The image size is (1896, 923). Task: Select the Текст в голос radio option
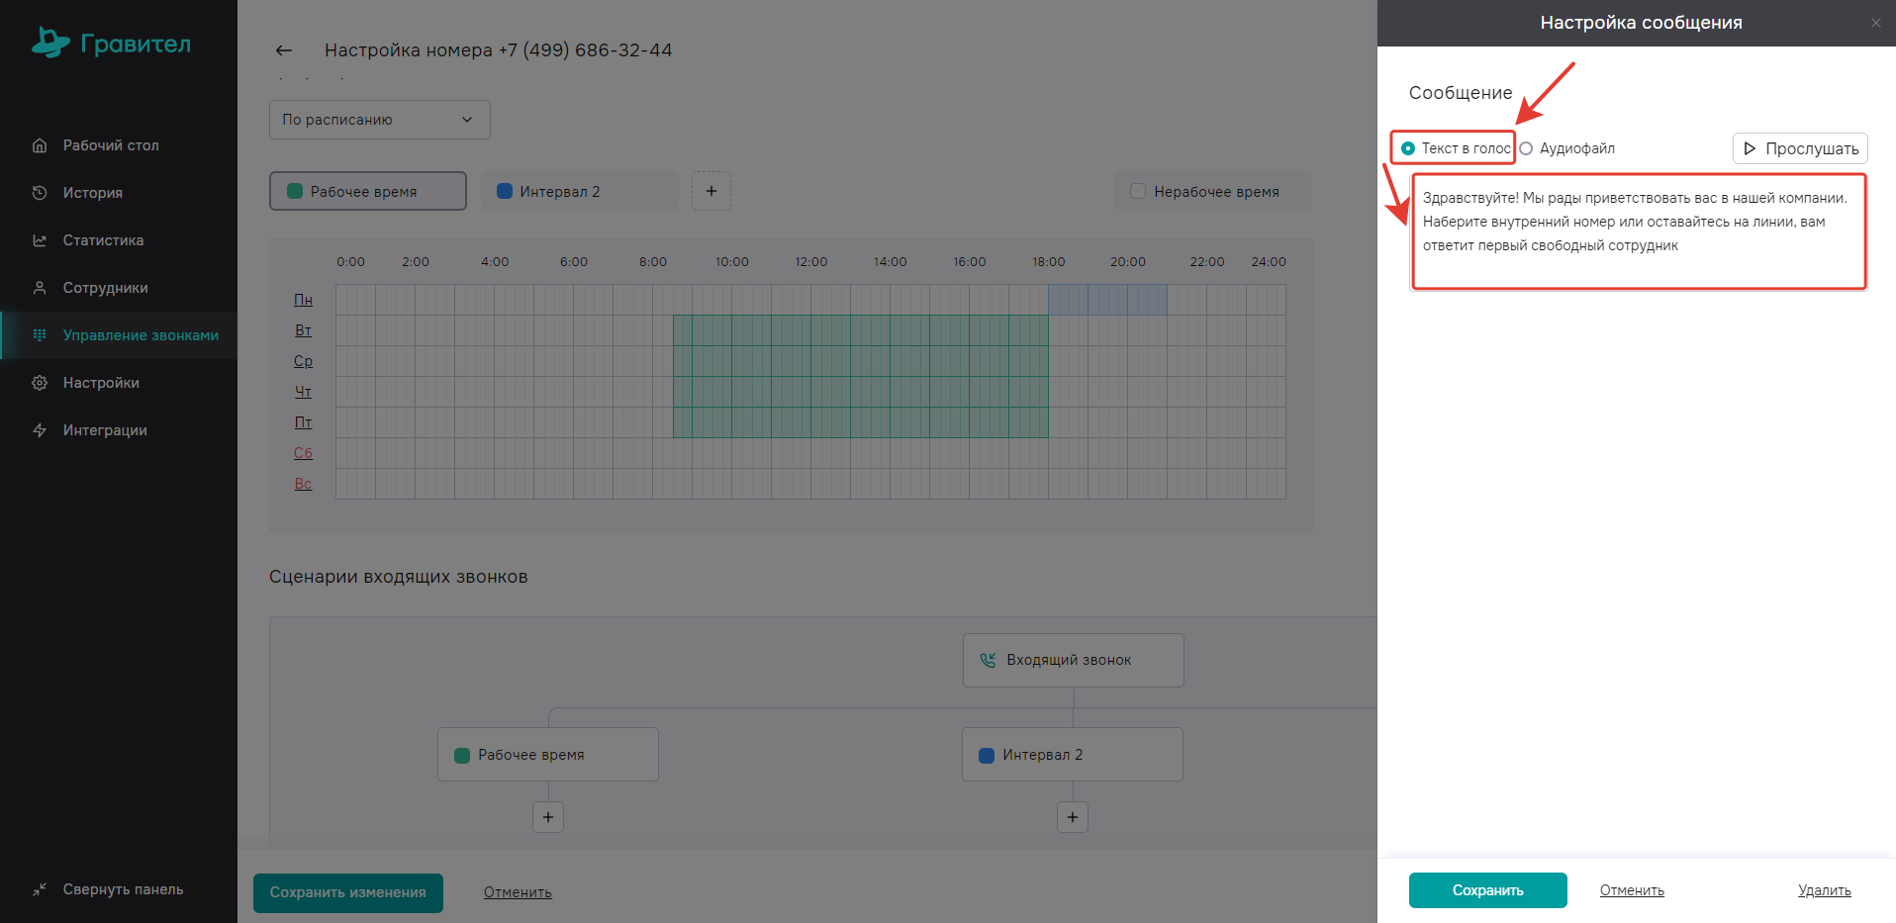[x=1408, y=148]
